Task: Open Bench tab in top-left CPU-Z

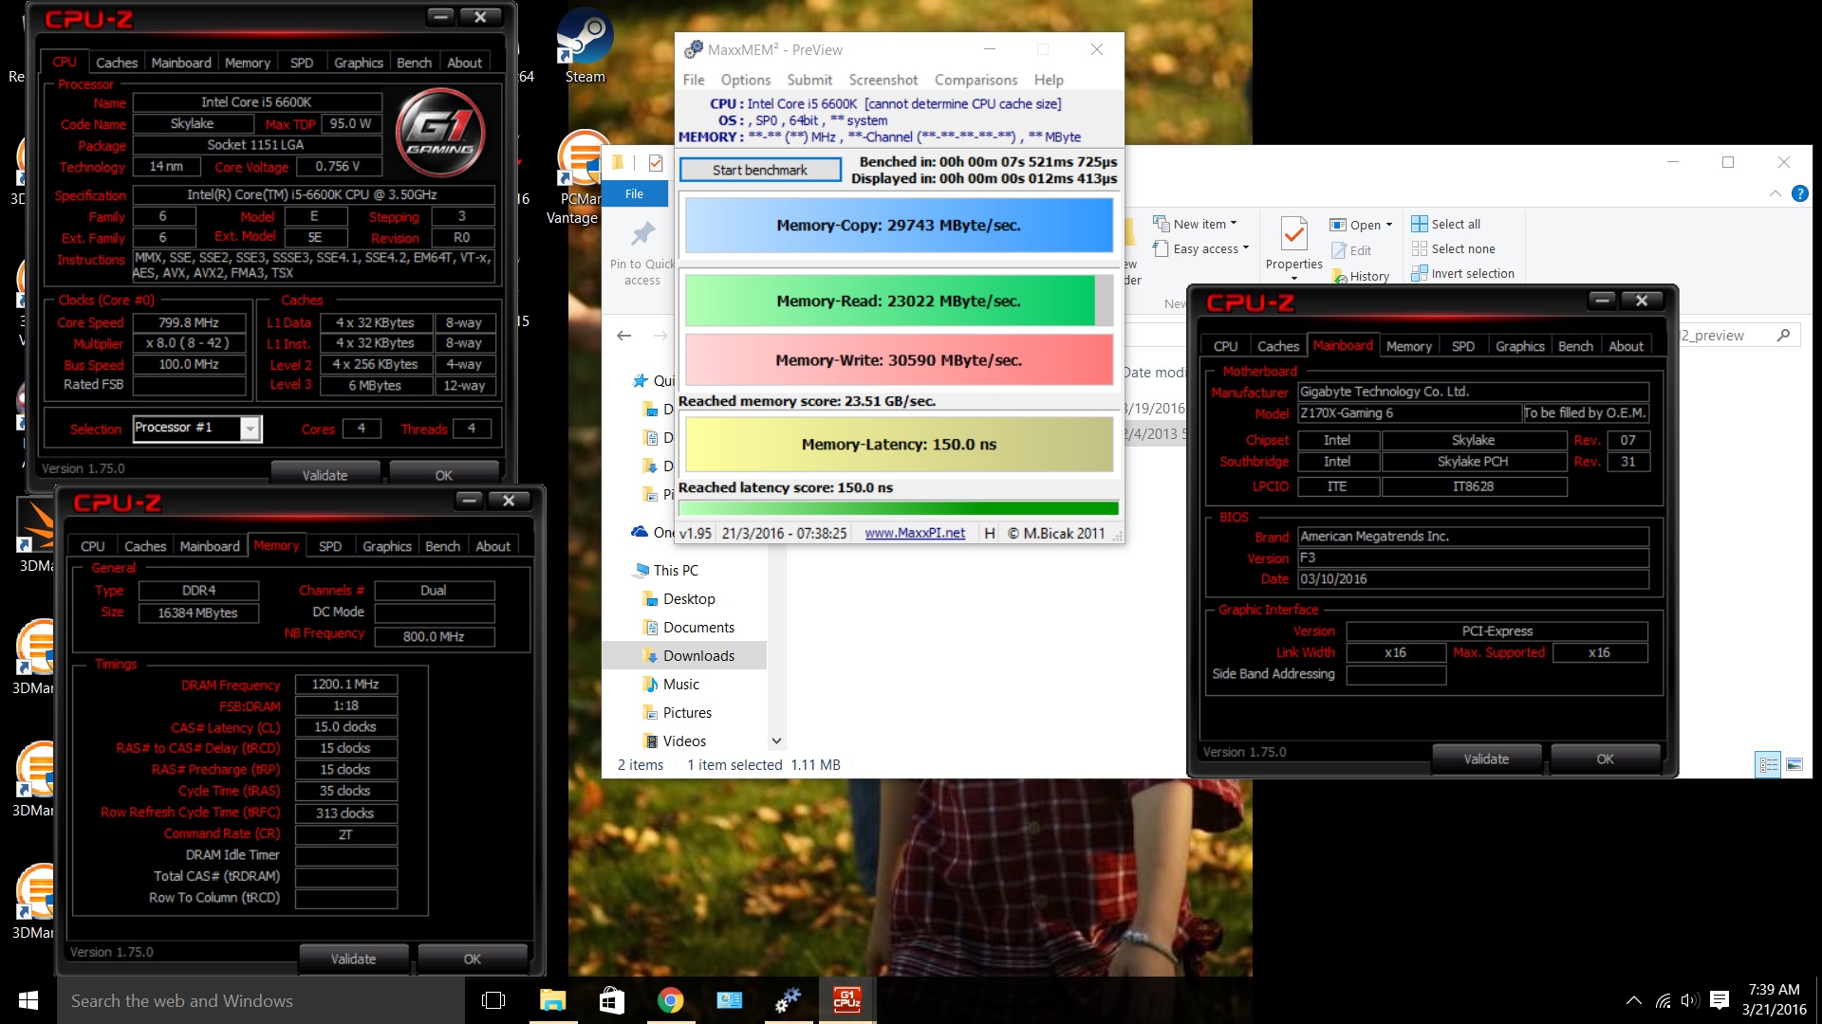Action: pos(414,63)
